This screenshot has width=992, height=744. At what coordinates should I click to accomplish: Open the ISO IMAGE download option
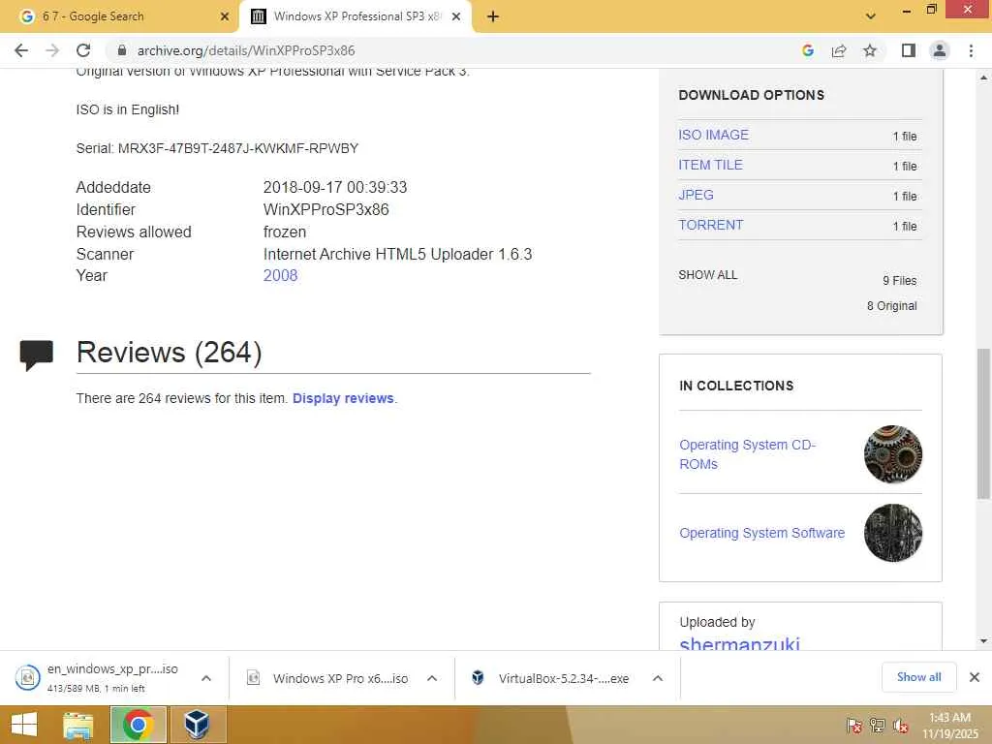pos(714,135)
